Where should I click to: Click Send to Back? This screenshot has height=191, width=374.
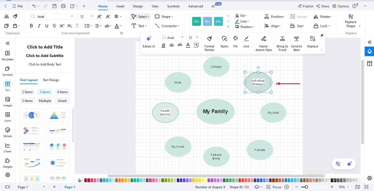coord(296,43)
